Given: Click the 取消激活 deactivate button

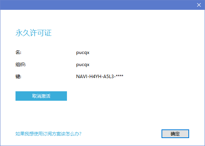Looking at the screenshot, I should point(41,96).
